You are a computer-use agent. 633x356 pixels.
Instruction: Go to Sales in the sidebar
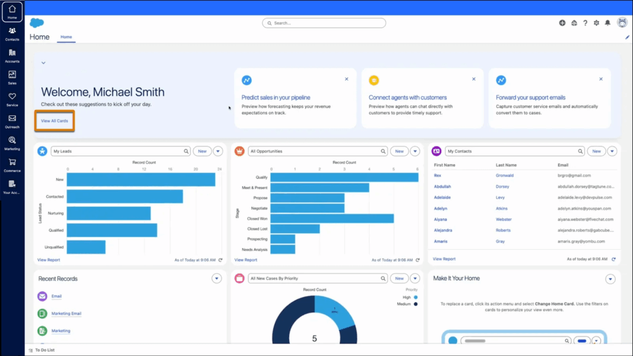coord(12,77)
